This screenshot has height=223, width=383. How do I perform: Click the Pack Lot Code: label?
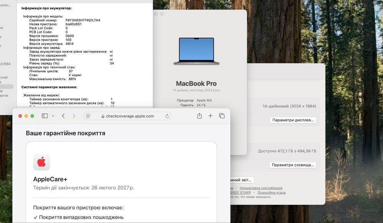[x=41, y=28]
